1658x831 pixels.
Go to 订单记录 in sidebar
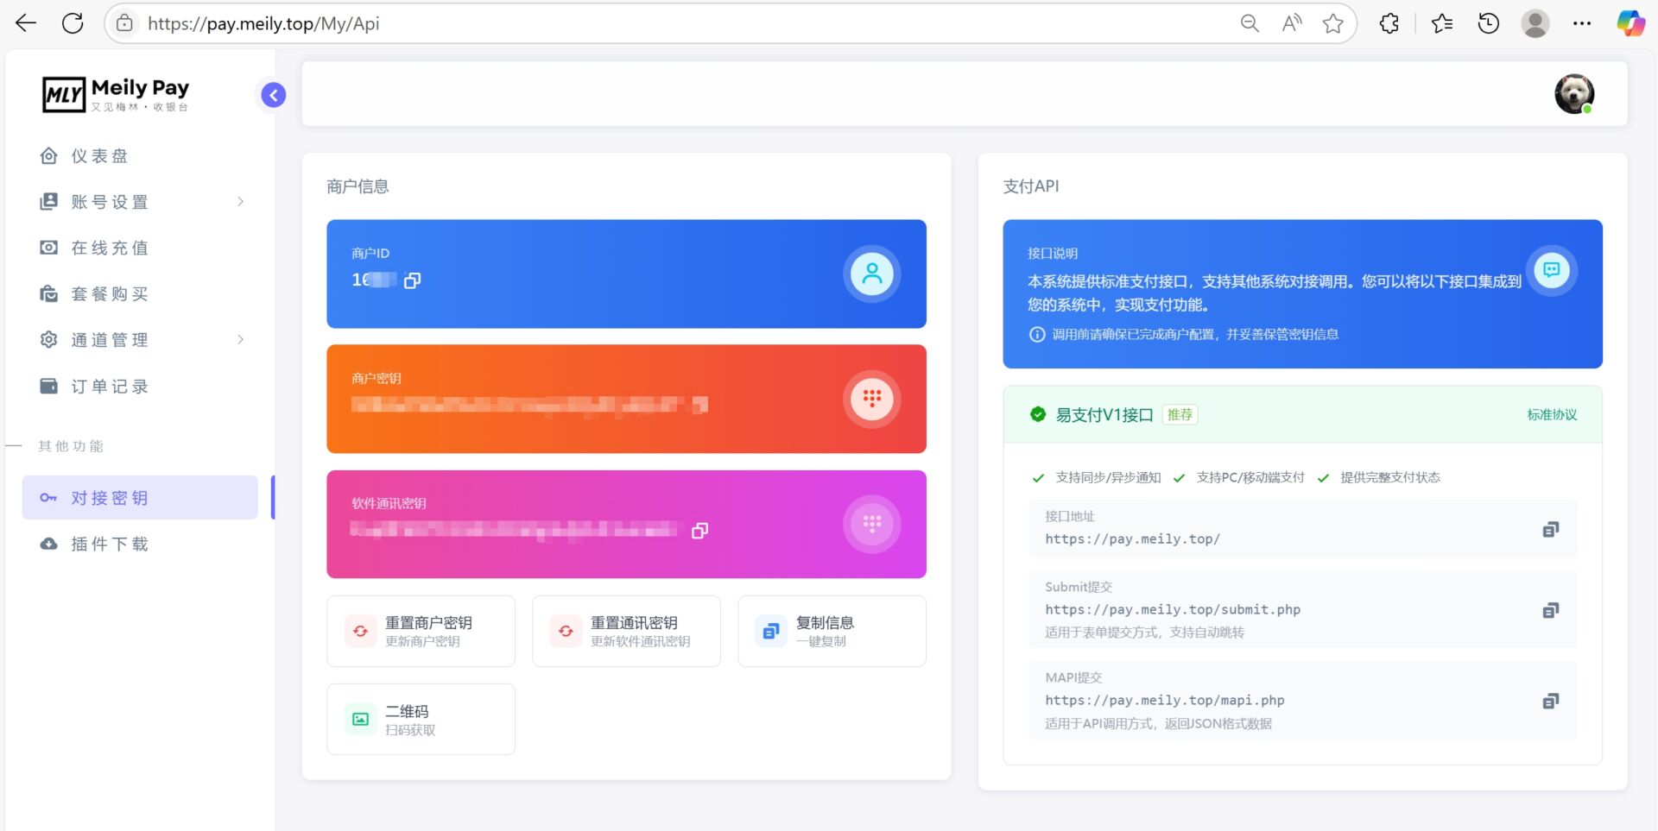[x=109, y=387]
